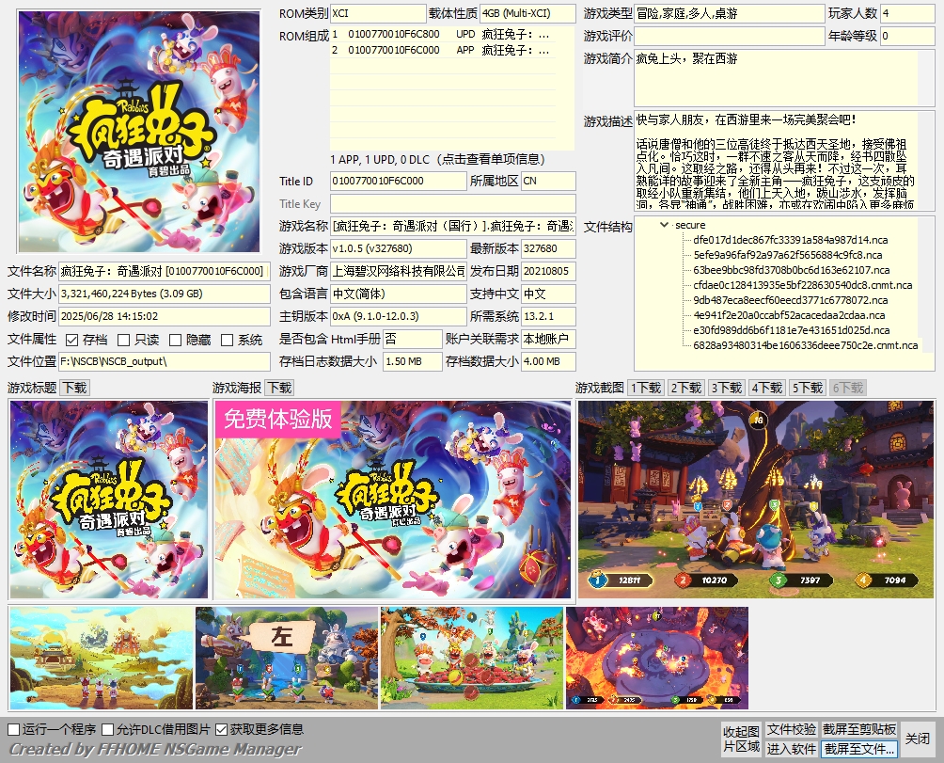The image size is (944, 763).
Task: Click the 下载 button beside 游戏海报
Action: click(x=279, y=388)
